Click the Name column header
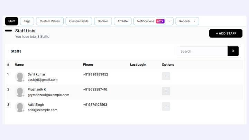 tap(19, 65)
